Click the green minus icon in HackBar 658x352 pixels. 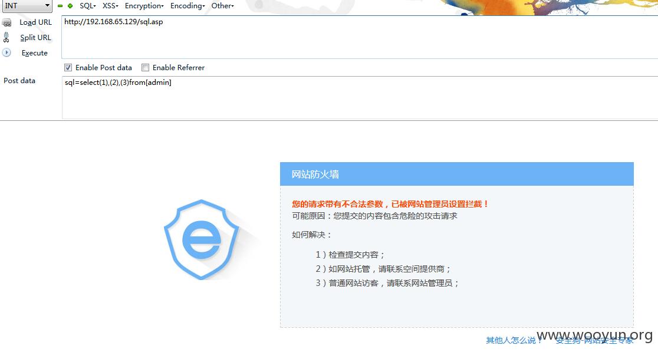(x=60, y=6)
